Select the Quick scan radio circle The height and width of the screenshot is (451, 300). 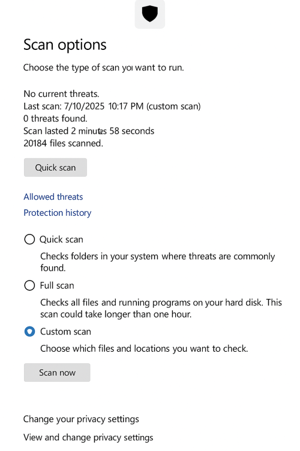click(x=29, y=239)
